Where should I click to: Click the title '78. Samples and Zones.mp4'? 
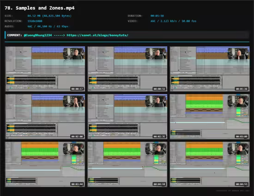[40, 8]
